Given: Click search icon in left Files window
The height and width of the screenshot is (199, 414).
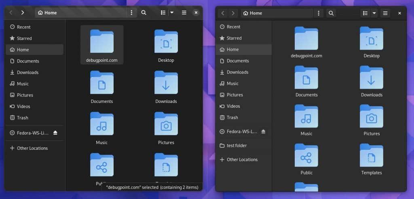Looking at the screenshot, I should tap(144, 13).
